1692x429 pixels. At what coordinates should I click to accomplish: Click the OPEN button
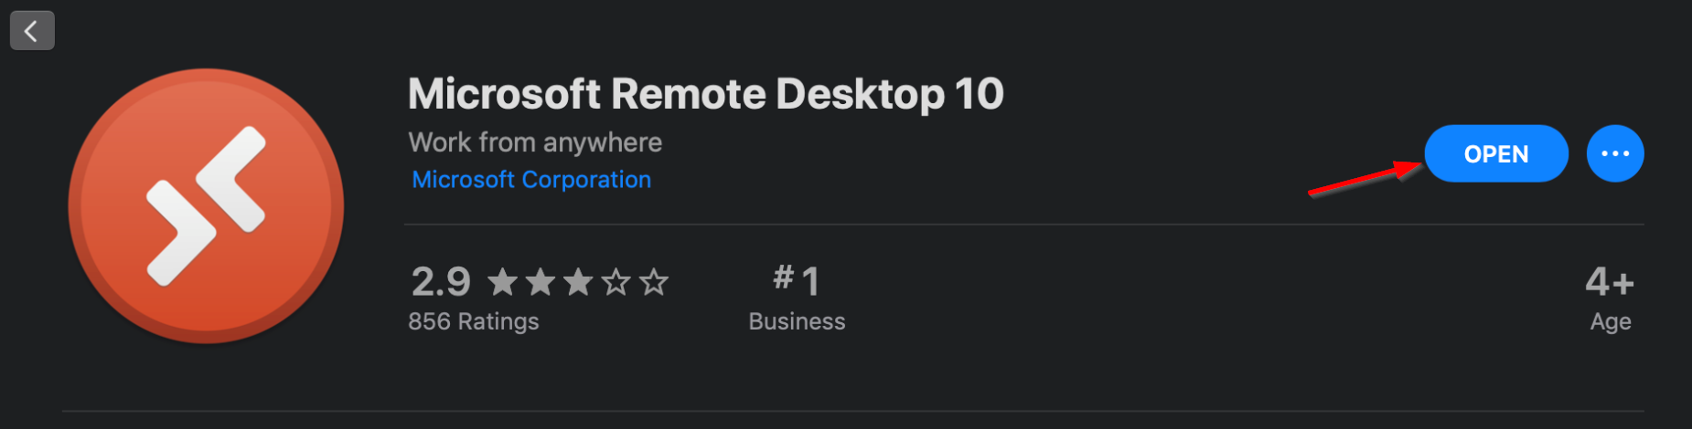click(x=1496, y=153)
